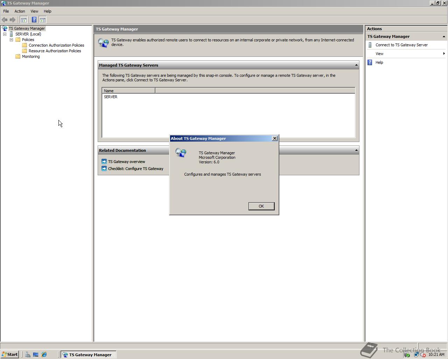Screen dimensions: 448x359
Task: Click the TS Gateway Manager title bar icon
Action: 3,3
